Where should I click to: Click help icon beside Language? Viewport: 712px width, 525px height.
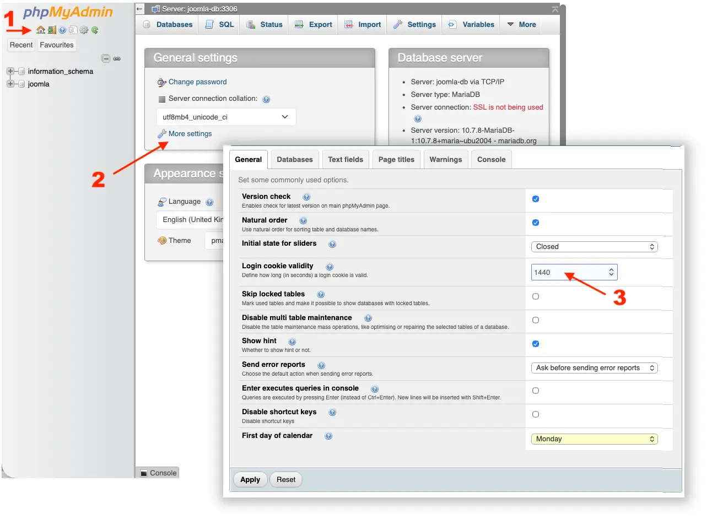pos(209,202)
